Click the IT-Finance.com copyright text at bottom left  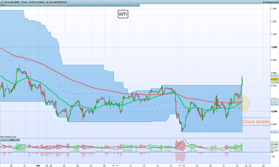click(8, 137)
